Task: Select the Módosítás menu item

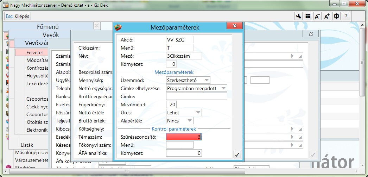Action: click(37, 60)
